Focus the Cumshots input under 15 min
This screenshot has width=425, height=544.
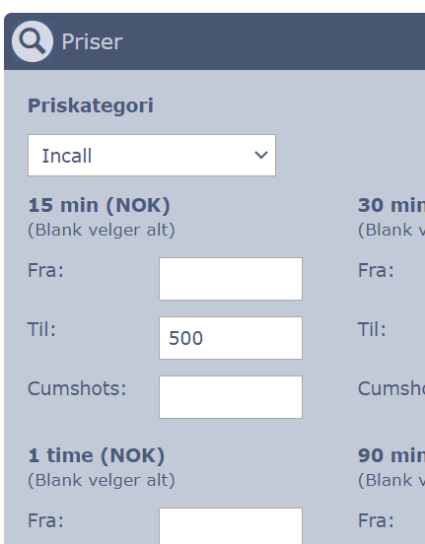(231, 397)
